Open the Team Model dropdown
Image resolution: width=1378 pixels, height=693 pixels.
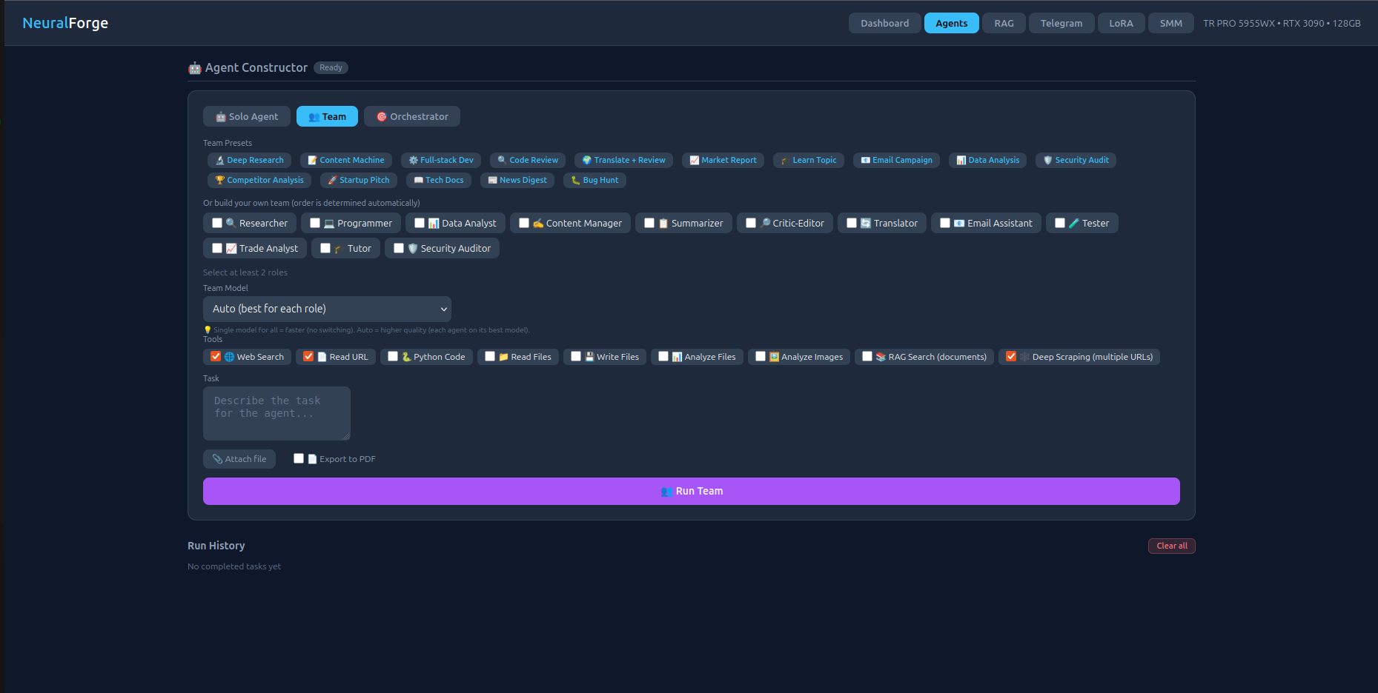click(x=327, y=309)
